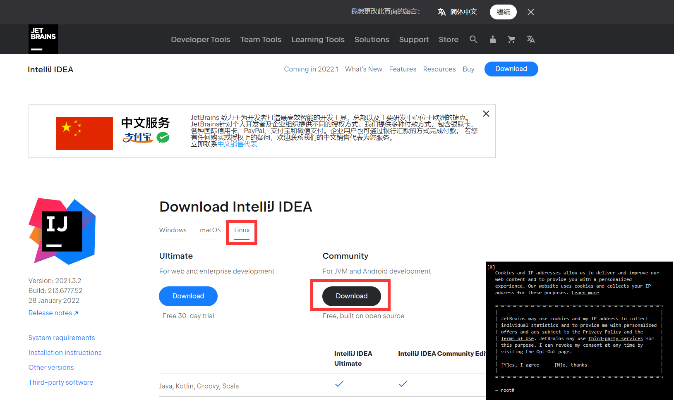Screen dimensions: 674x400
Task: Open Support menu
Action: coord(414,39)
